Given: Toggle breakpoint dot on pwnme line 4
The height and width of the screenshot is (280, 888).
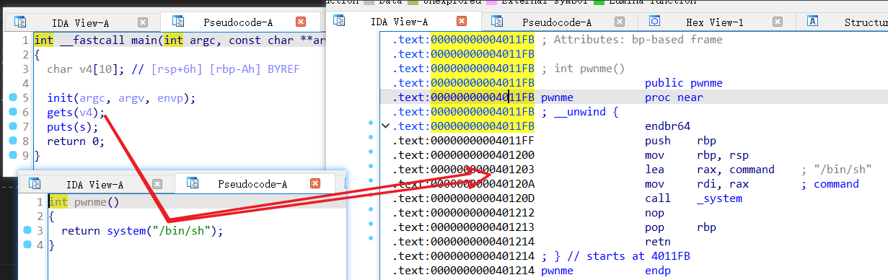Looking at the screenshot, I should pyautogui.click(x=27, y=245).
